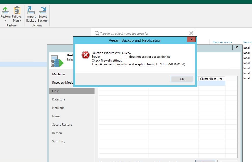The width and height of the screenshot is (252, 162).
Task: Go to the Machines wizard step
Action: tap(59, 74)
